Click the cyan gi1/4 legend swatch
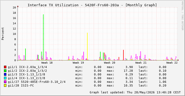 pyautogui.click(x=5, y=78)
